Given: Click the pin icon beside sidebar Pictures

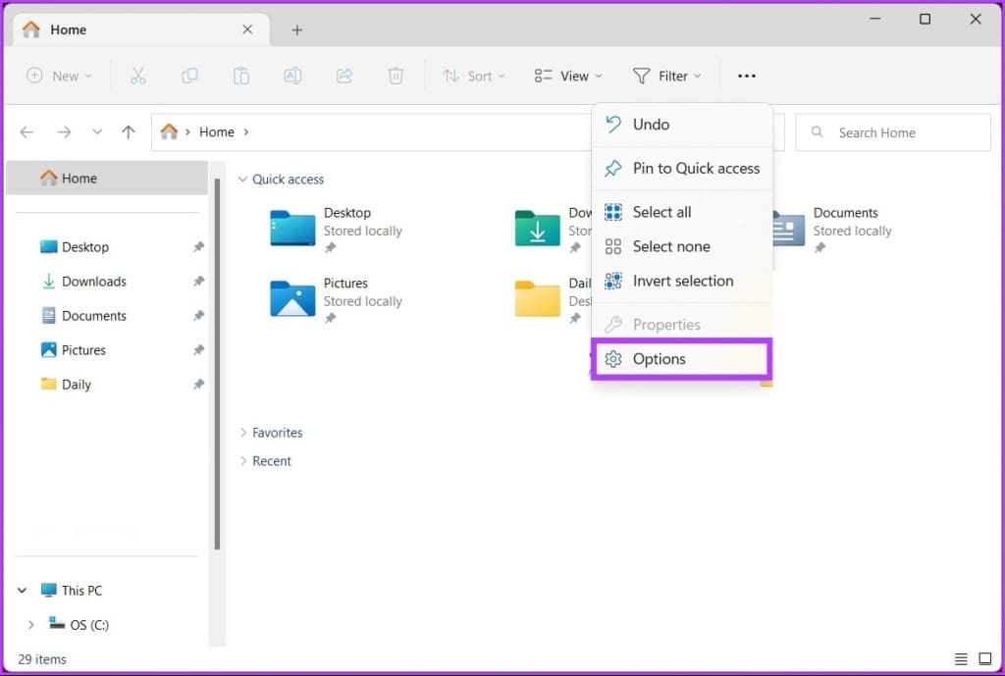Looking at the screenshot, I should point(198,350).
